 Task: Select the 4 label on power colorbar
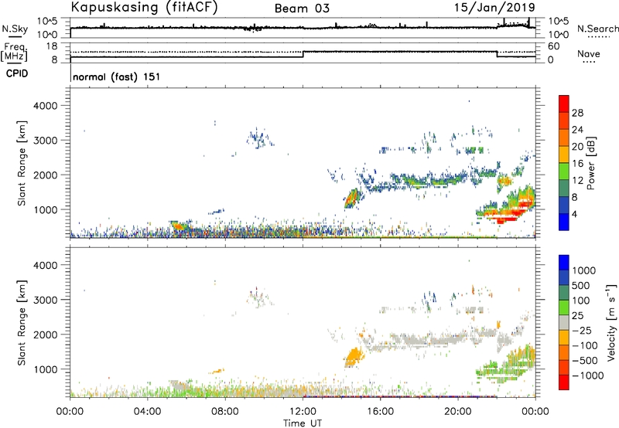574,214
